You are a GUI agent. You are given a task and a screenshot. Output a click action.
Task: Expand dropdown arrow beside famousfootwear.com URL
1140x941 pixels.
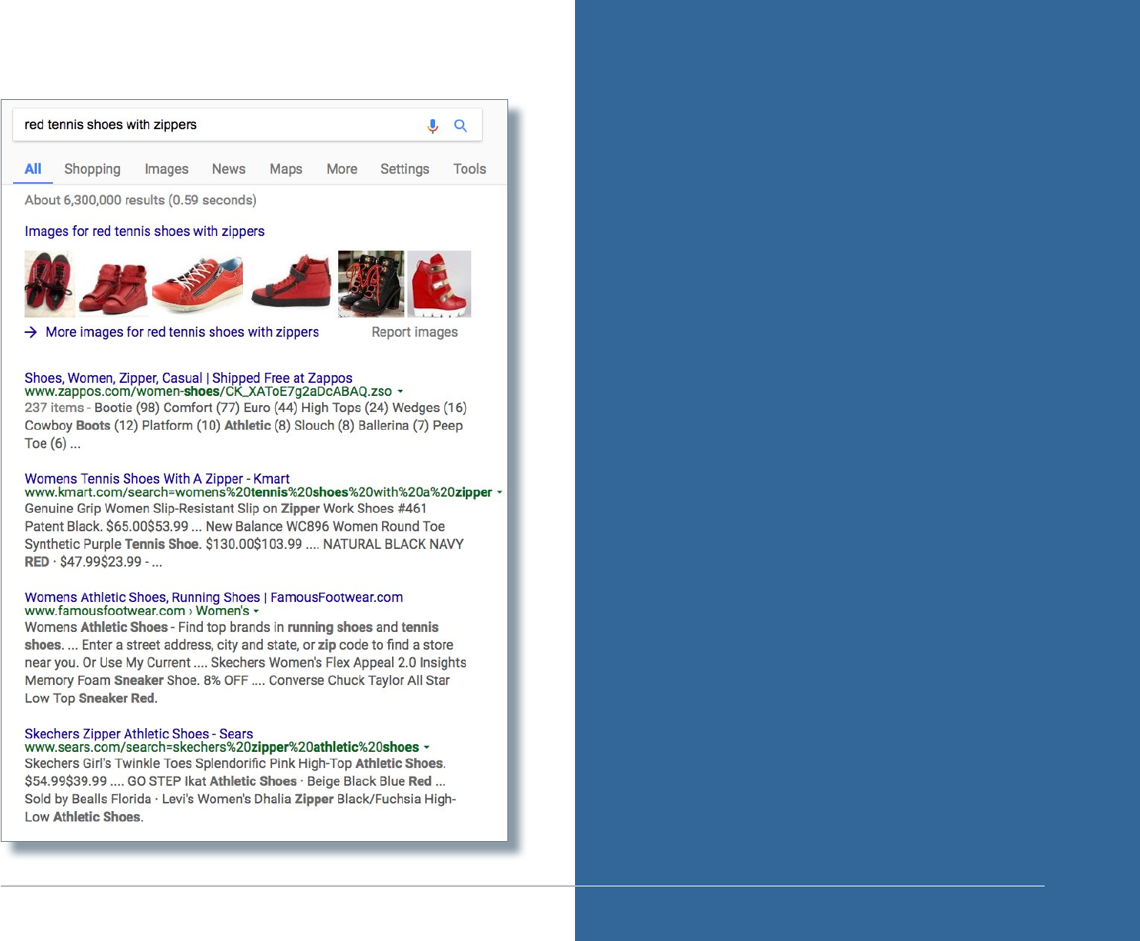click(x=256, y=611)
